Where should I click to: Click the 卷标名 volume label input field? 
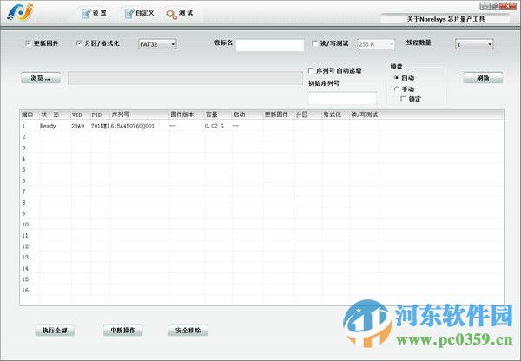click(270, 45)
